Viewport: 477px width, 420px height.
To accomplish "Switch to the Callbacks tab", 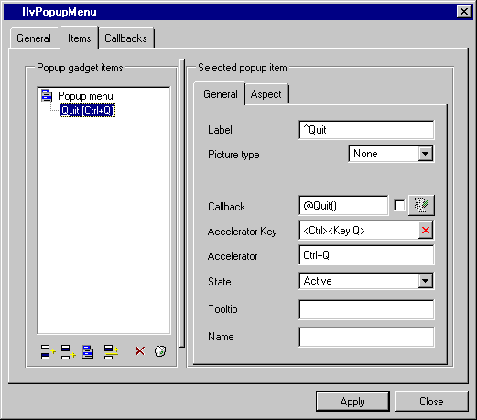I will pos(125,38).
